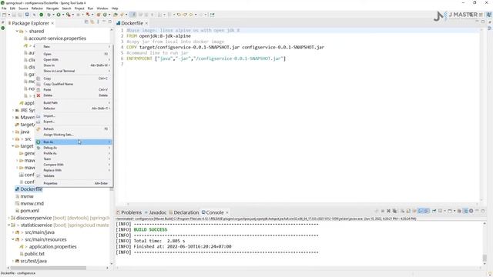Click Refresh in the context menu

click(x=73, y=128)
